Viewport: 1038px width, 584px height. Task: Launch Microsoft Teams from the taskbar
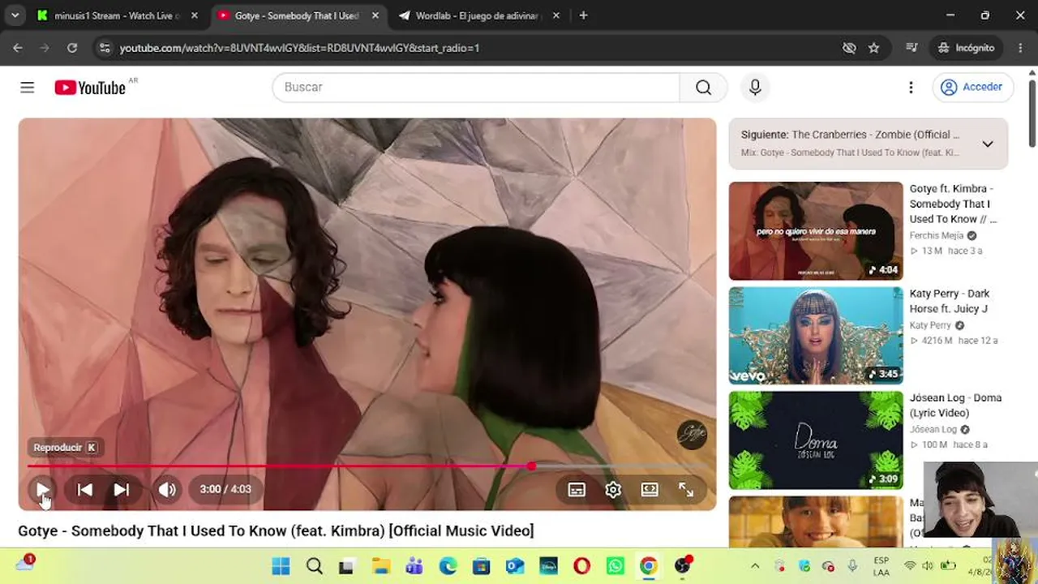click(414, 566)
